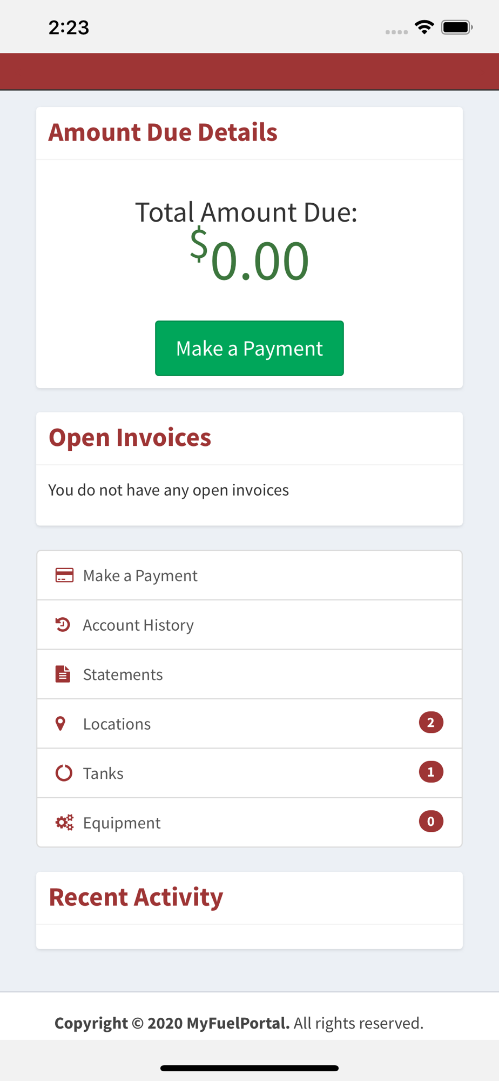Tap the battery status icon
Screen dimensions: 499x1081
(457, 27)
